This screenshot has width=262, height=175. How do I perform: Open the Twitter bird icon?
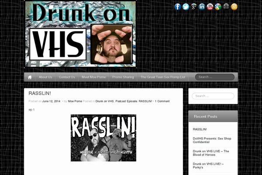pyautogui.click(x=186, y=7)
